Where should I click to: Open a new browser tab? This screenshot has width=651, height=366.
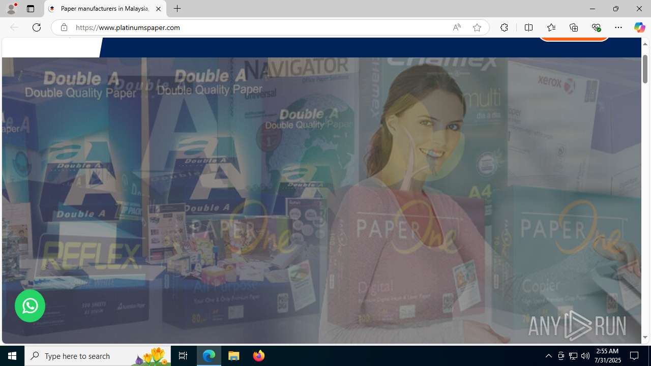point(177,9)
